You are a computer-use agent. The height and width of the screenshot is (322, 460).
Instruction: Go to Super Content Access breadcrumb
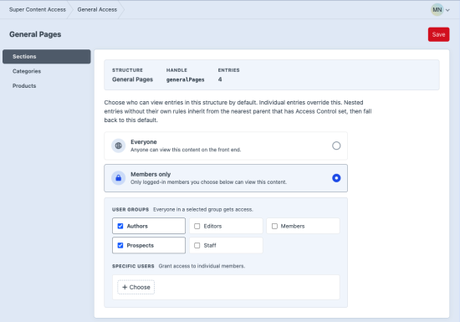38,10
